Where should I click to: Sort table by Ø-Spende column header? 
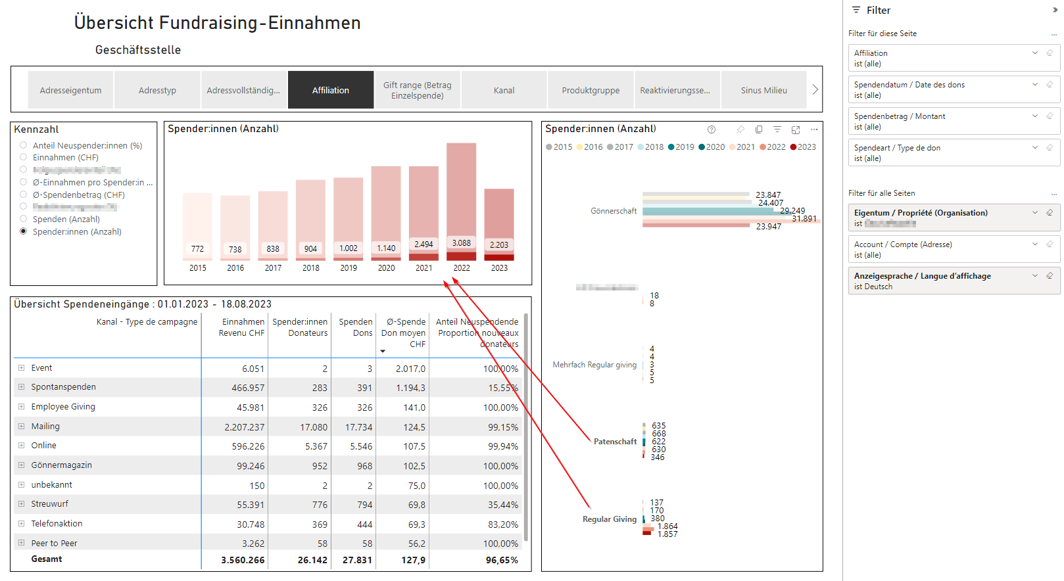(x=403, y=333)
